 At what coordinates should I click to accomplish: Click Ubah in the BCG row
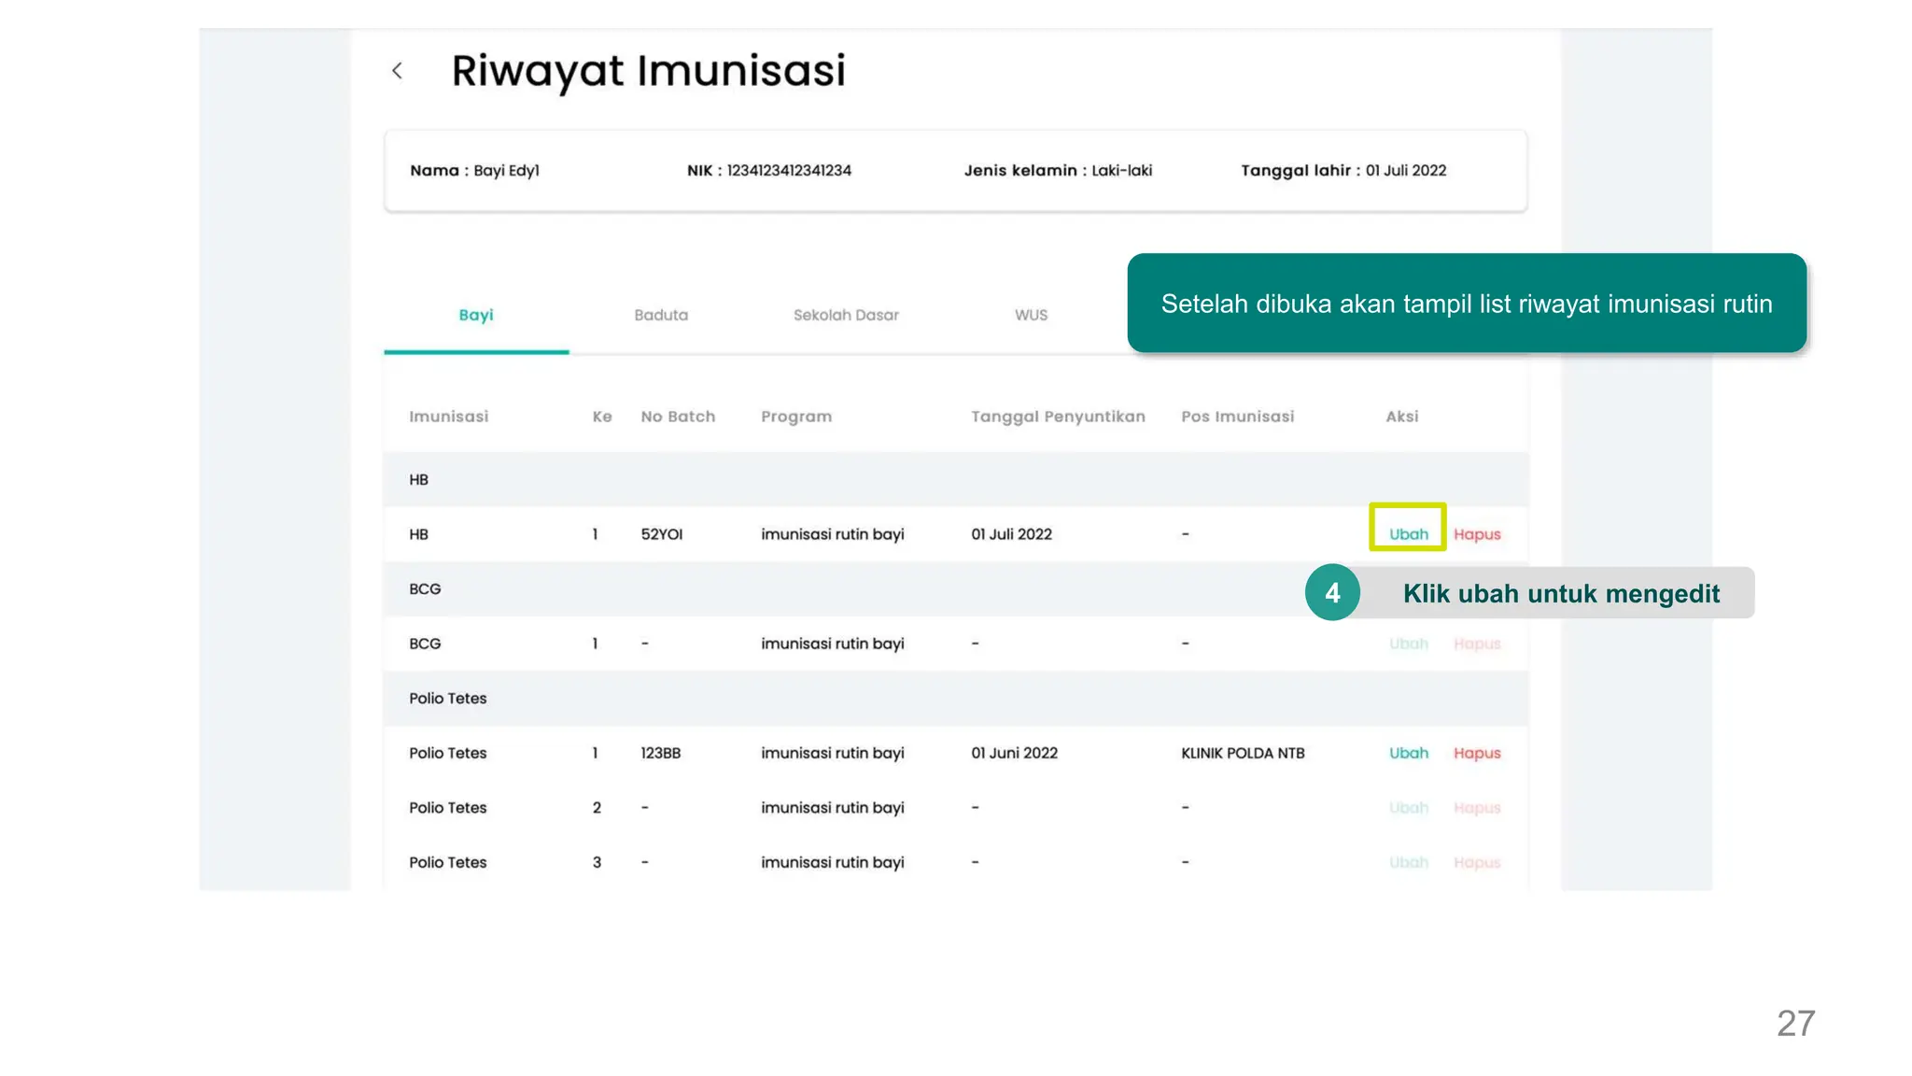click(1408, 644)
